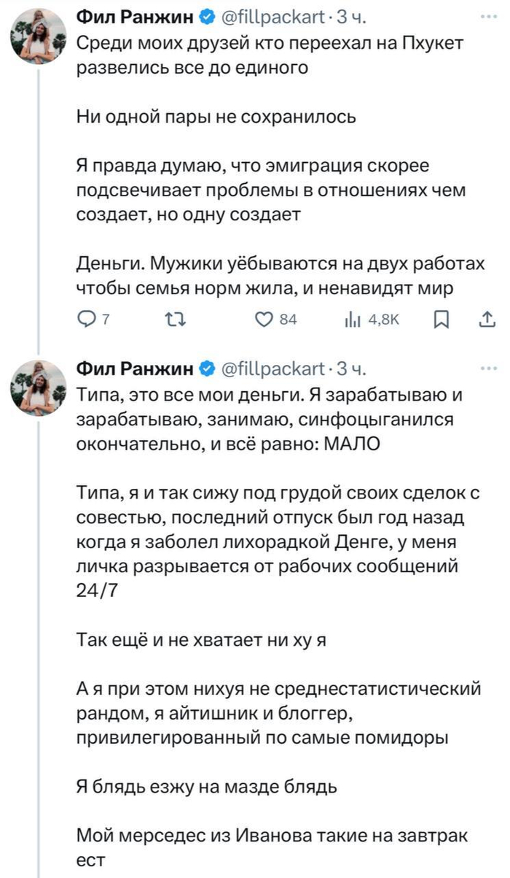Image resolution: width=510 pixels, height=878 pixels.
Task: Open @fillpackart handle on the second tweet
Action: click(x=270, y=370)
